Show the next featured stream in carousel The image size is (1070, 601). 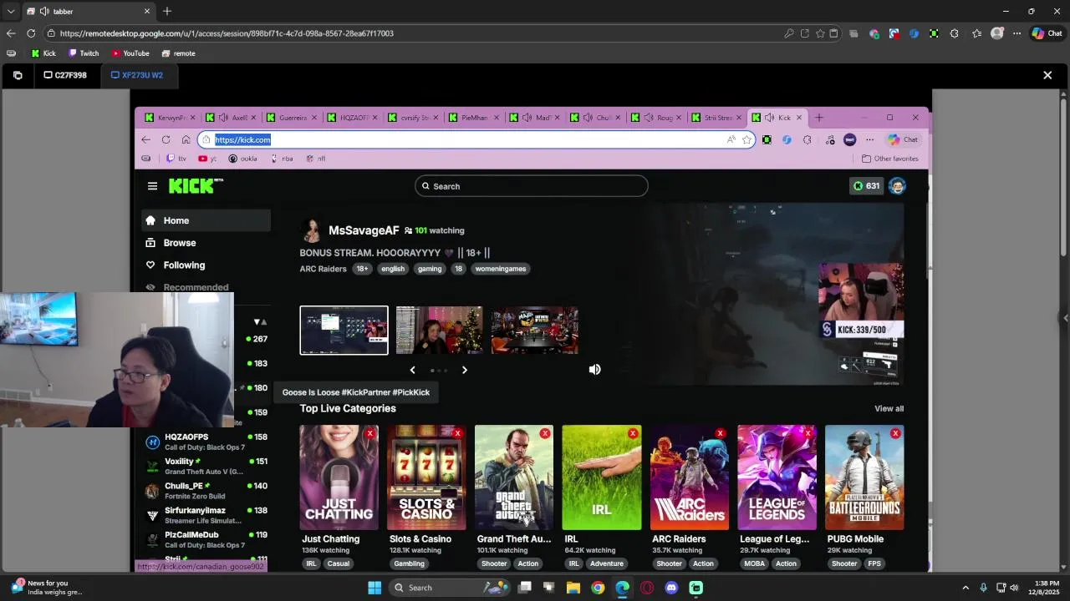point(465,370)
